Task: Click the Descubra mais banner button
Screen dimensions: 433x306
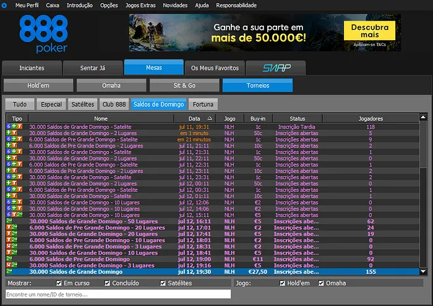Action: pyautogui.click(x=369, y=31)
